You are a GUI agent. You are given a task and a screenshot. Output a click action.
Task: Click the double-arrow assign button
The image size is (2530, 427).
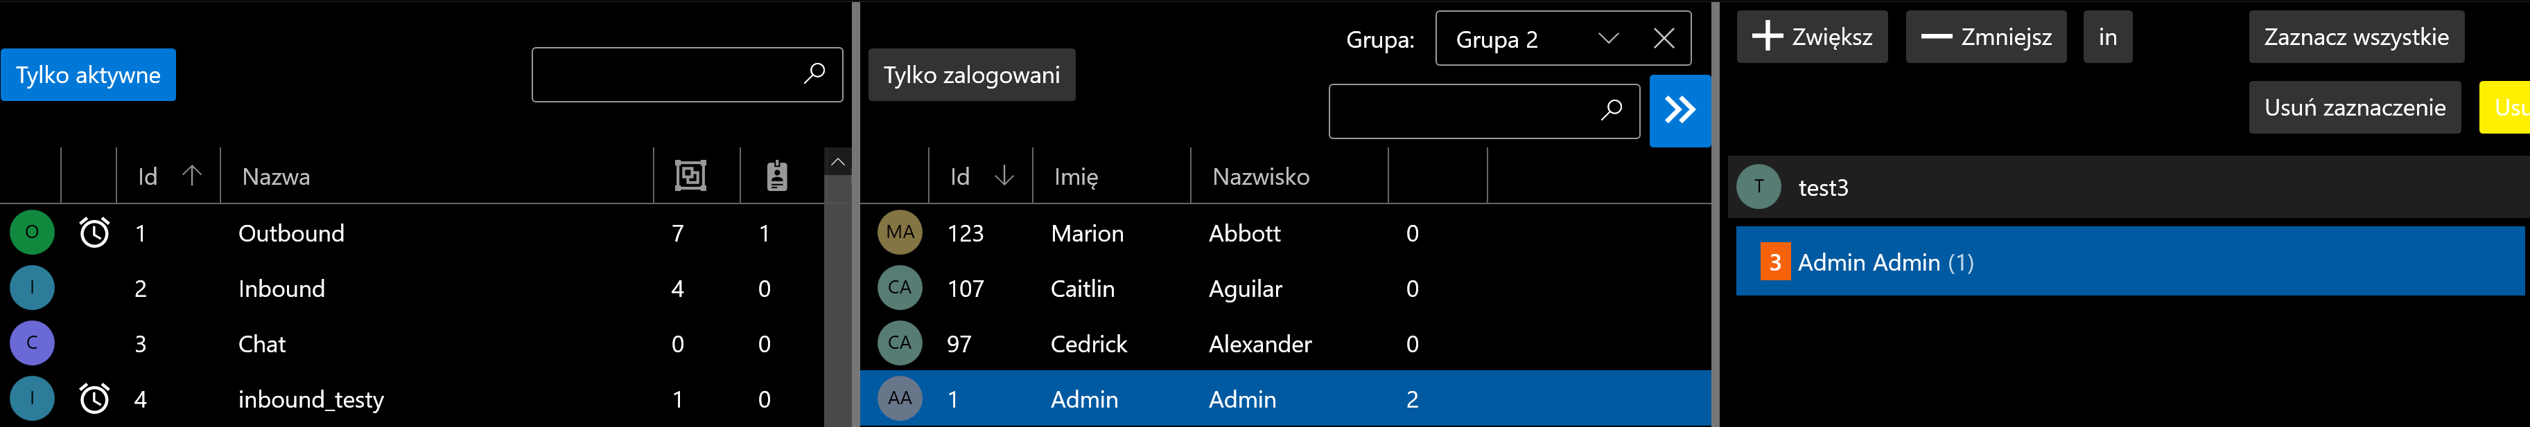tap(1679, 110)
